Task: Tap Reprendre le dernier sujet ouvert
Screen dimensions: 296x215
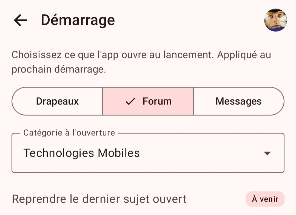Action: tap(99, 199)
